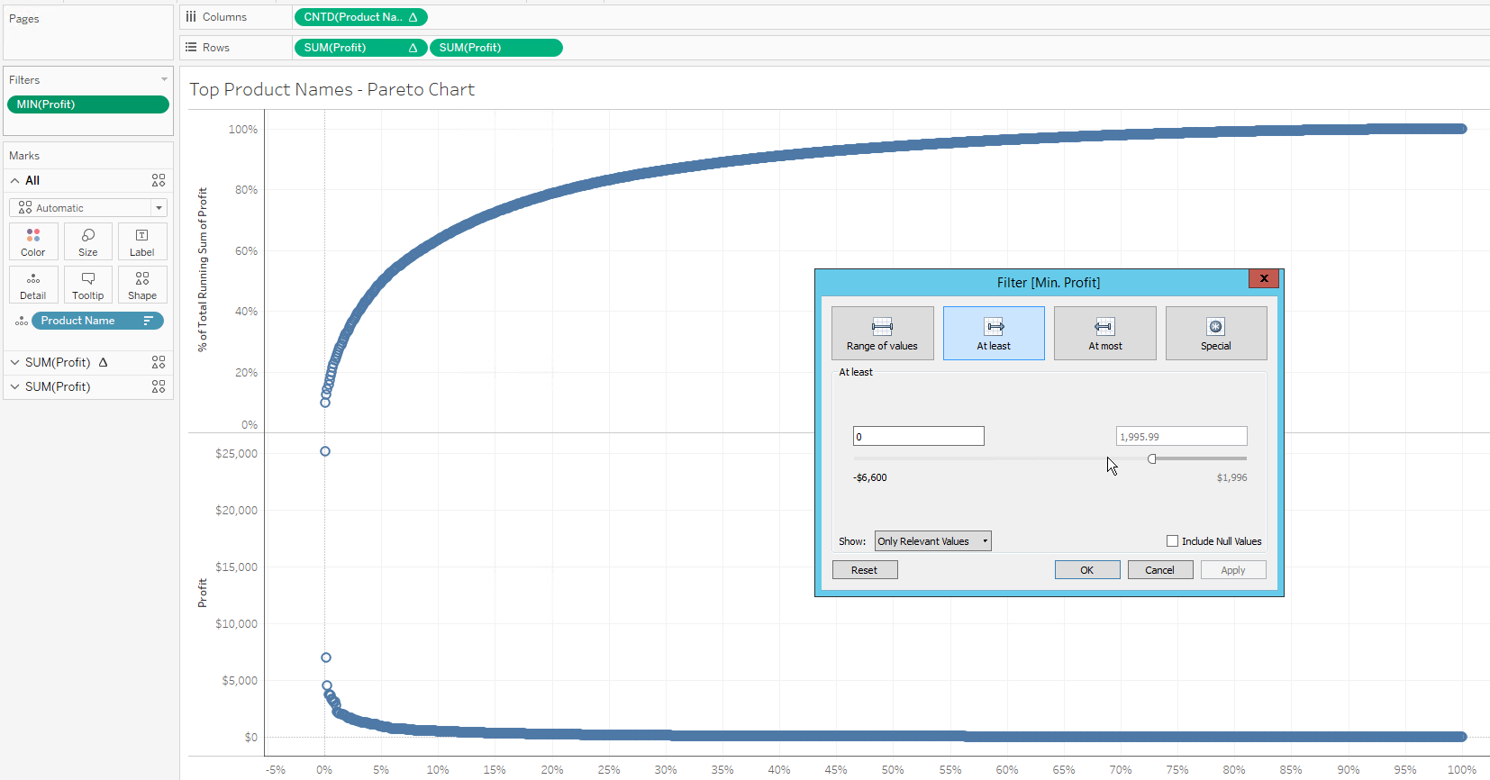This screenshot has height=780, width=1490.
Task: Close the Filter [Min. Profit] dialog
Action: pos(1264,279)
